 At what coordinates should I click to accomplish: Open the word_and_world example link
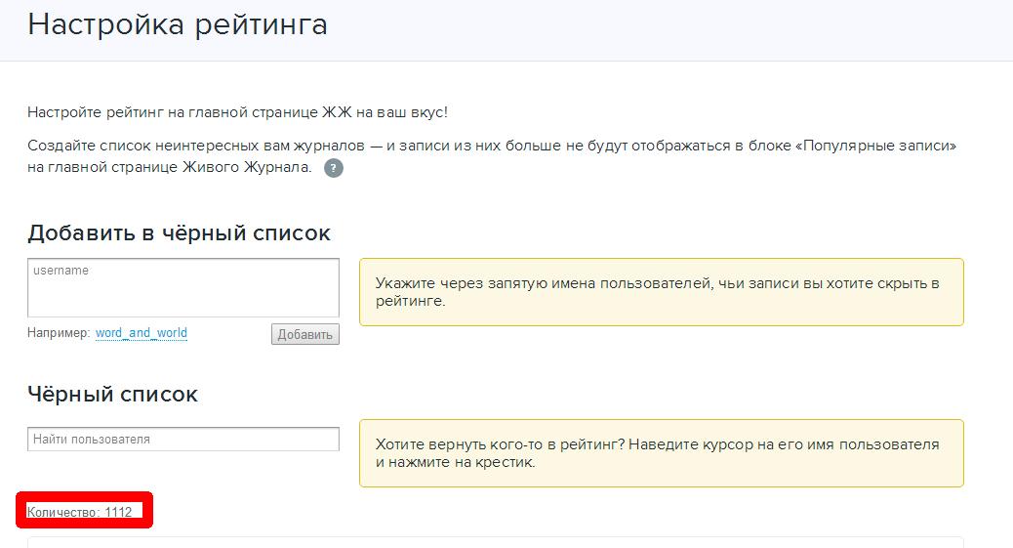coord(142,332)
